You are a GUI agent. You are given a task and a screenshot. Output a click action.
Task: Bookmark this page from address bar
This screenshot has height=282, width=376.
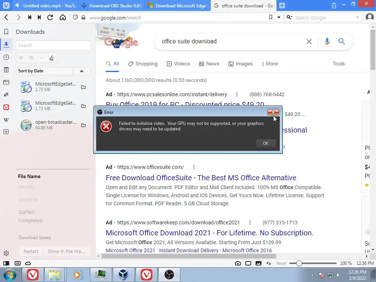(x=271, y=17)
